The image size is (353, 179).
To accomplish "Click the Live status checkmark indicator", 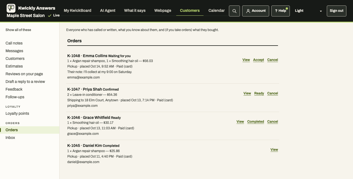I will 54,15.
